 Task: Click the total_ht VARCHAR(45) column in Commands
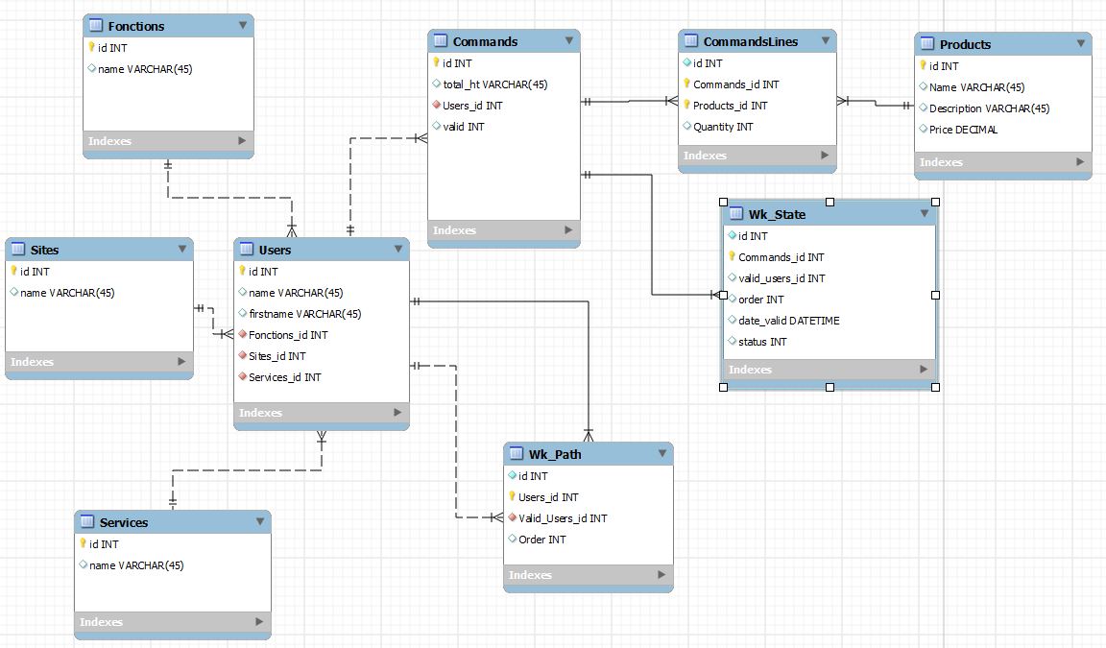[x=492, y=84]
